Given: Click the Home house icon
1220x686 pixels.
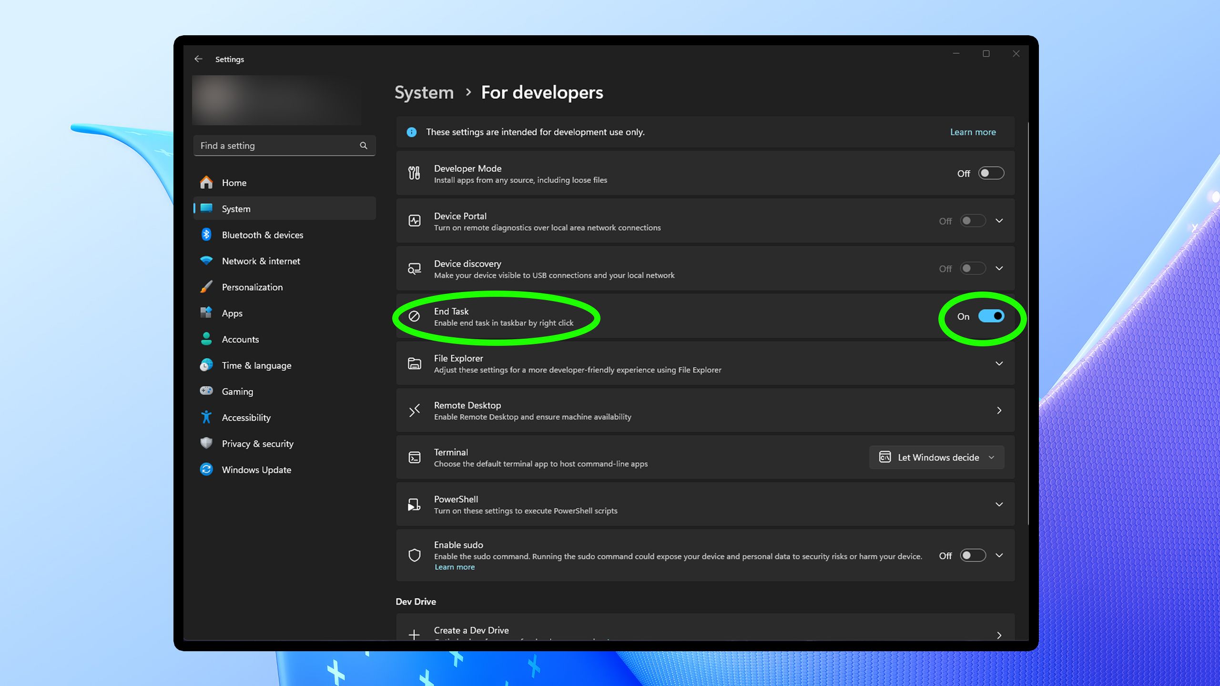Looking at the screenshot, I should (206, 182).
